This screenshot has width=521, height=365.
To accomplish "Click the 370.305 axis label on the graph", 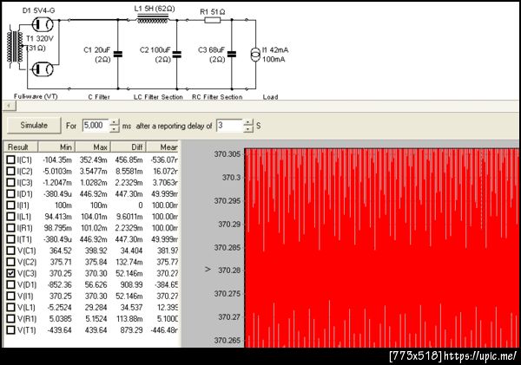I will tap(227, 154).
